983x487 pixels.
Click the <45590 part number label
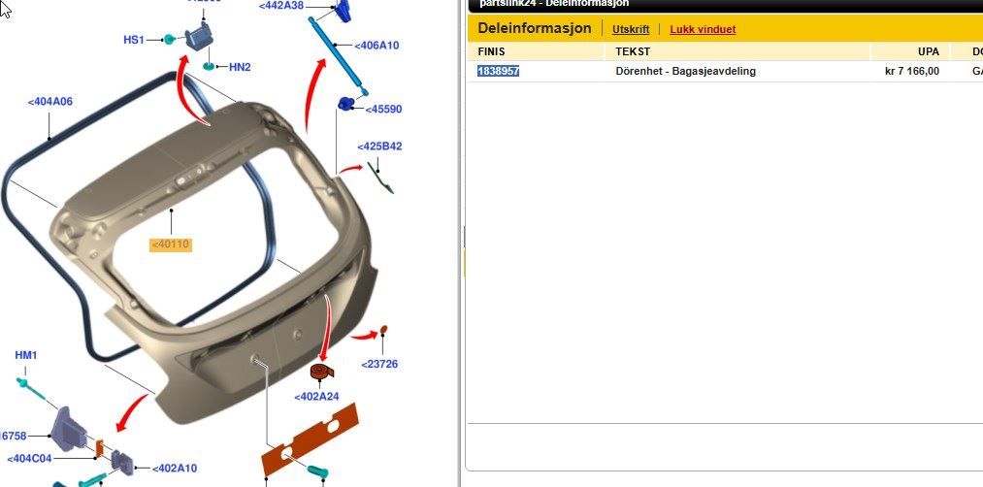383,109
